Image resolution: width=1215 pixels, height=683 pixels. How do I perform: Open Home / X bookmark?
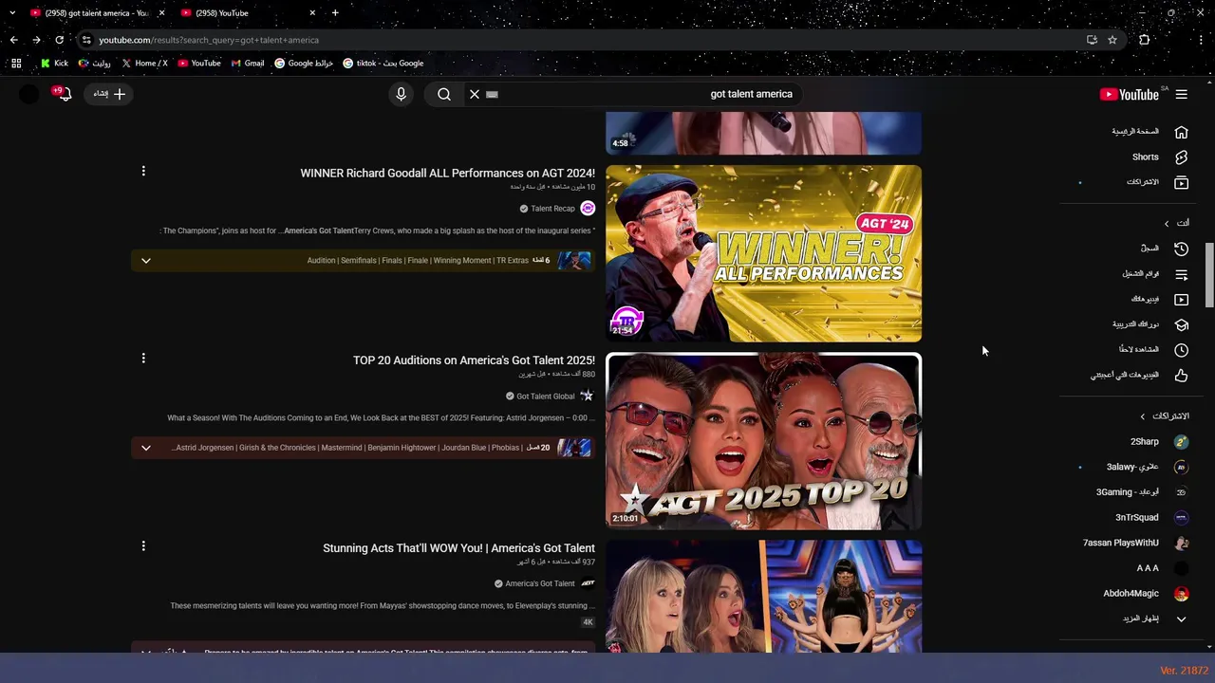tap(144, 64)
